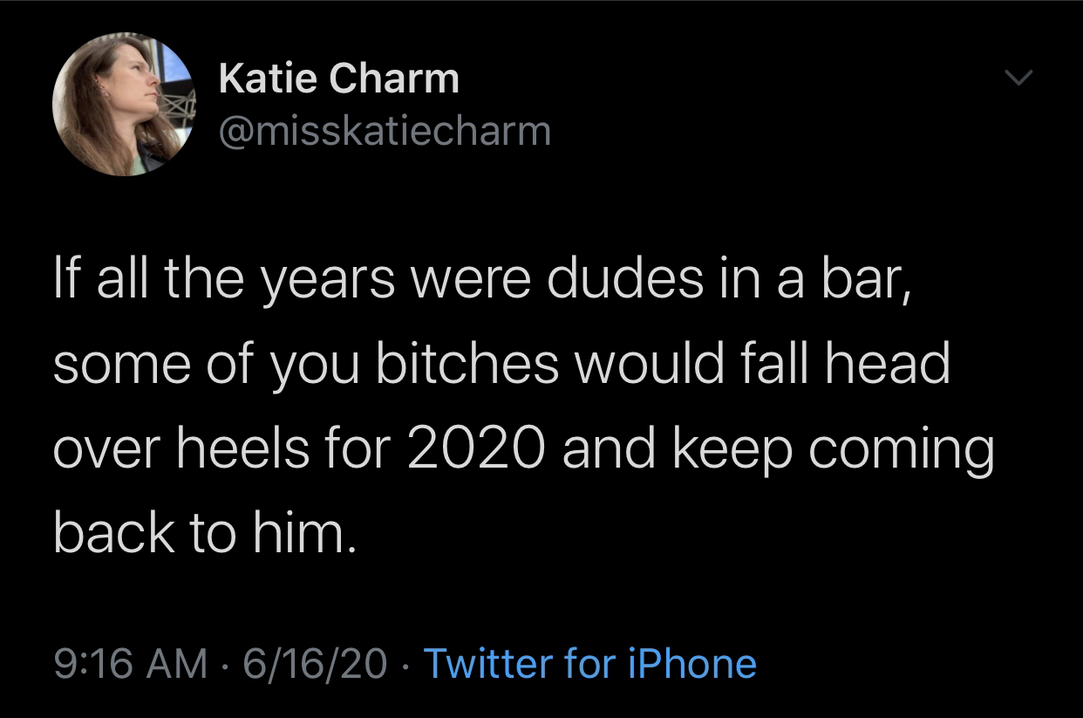Click the word "coming" in the tweet
This screenshot has height=718, width=1083.
(x=901, y=447)
